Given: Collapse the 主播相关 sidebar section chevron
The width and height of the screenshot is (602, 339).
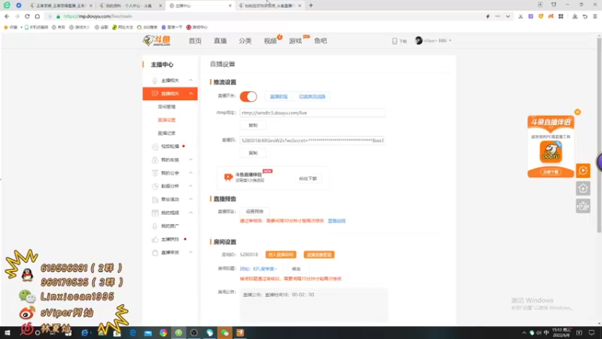Looking at the screenshot, I should (190, 81).
